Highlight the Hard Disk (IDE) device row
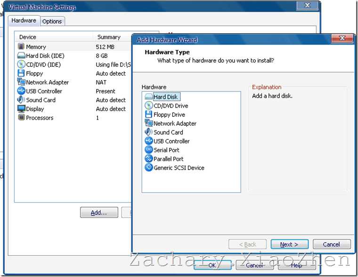Screen dimensions: 358x277 click(x=73, y=56)
